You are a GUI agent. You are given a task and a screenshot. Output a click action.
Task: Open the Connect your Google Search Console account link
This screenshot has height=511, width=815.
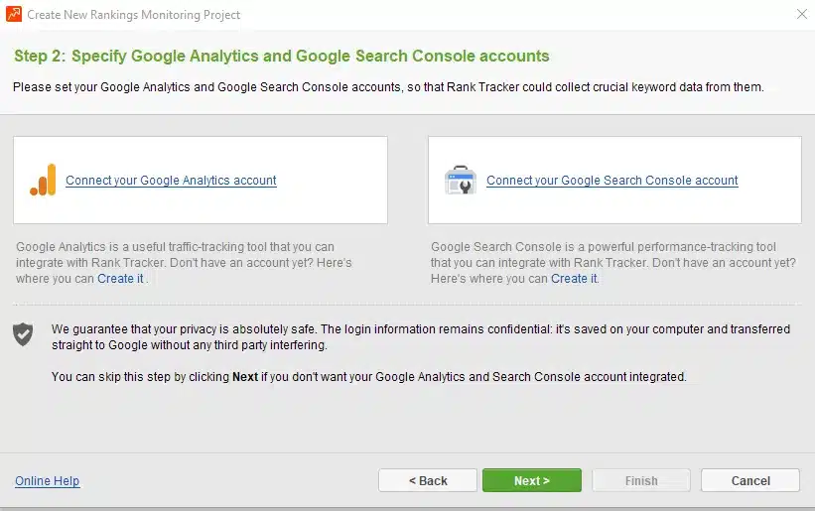pyautogui.click(x=611, y=181)
